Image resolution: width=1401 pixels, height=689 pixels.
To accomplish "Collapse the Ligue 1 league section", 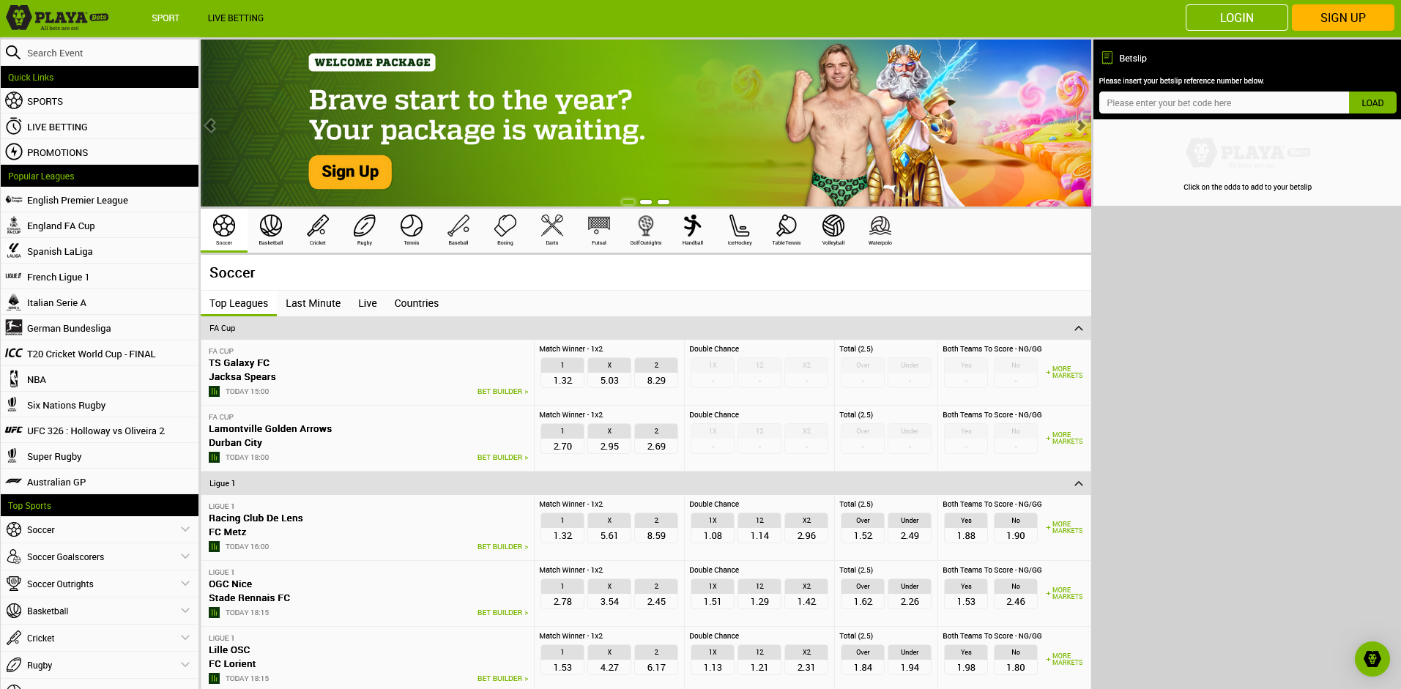I will pos(1078,483).
